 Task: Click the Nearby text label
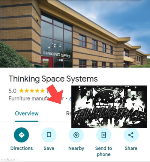point(76,148)
